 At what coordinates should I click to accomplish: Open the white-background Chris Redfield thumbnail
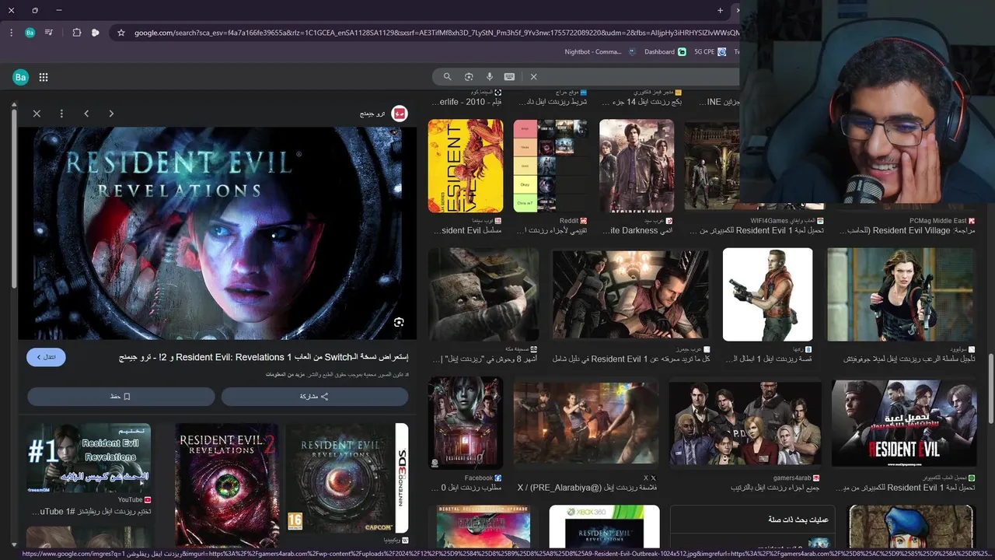pos(767,295)
